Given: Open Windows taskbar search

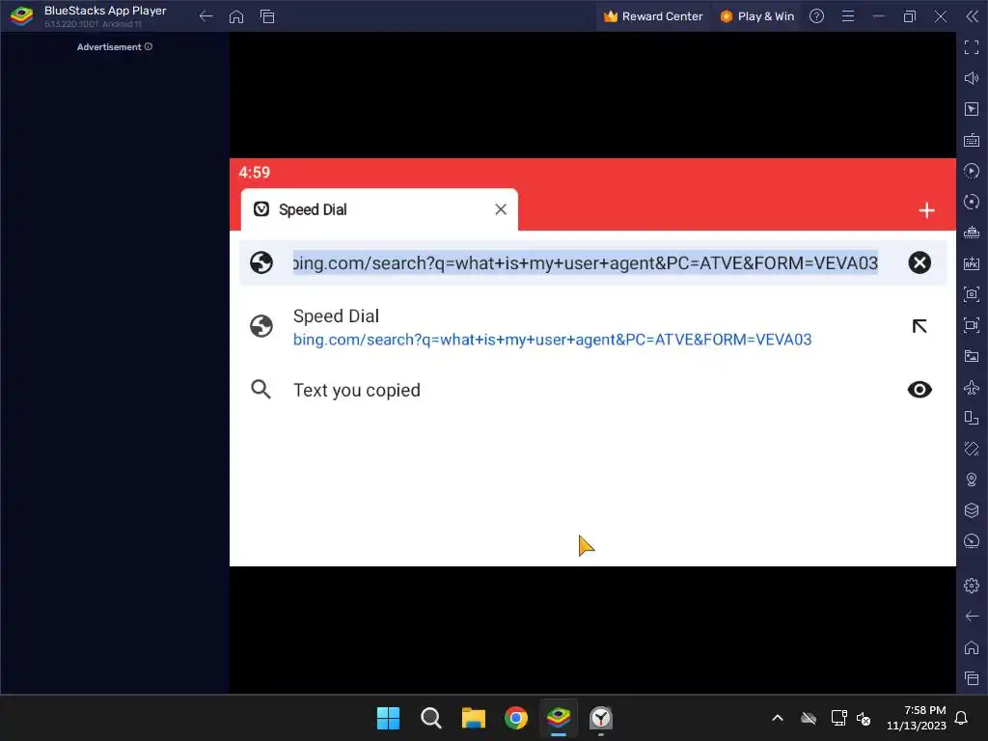Looking at the screenshot, I should coord(431,718).
